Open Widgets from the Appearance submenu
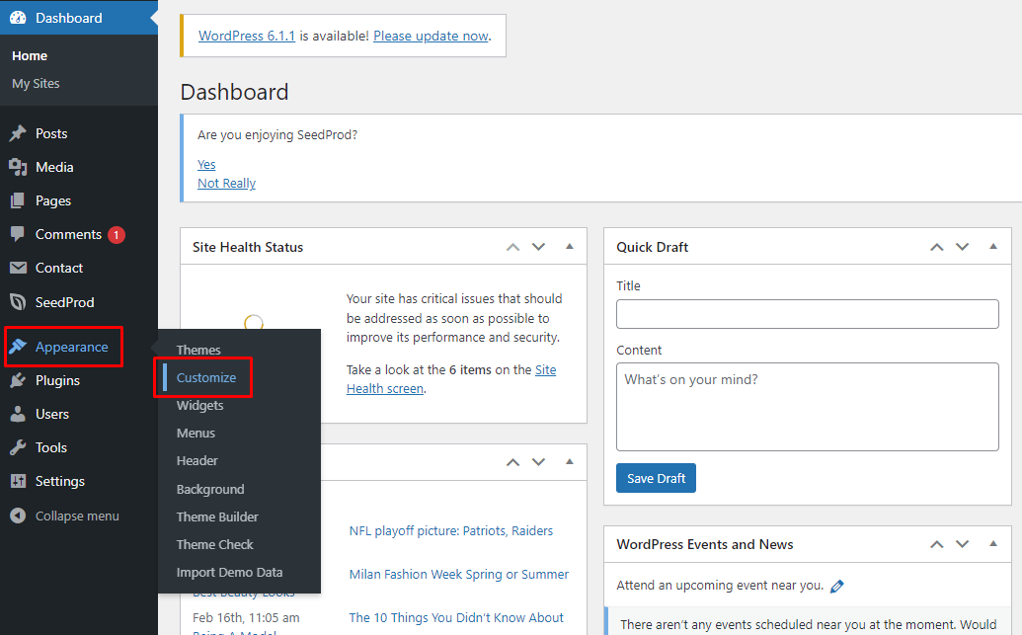Viewport: 1022px width, 635px height. point(200,406)
